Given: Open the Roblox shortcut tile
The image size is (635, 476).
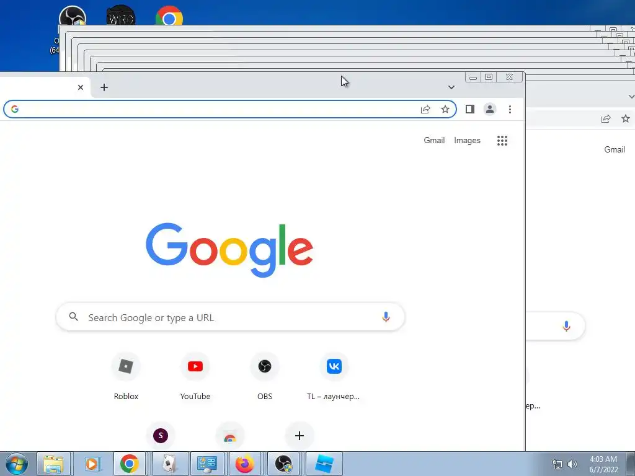Looking at the screenshot, I should [x=126, y=376].
